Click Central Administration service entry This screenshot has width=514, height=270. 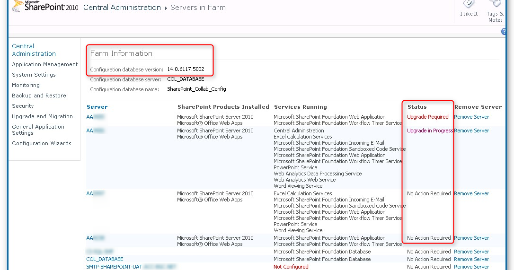click(x=299, y=131)
